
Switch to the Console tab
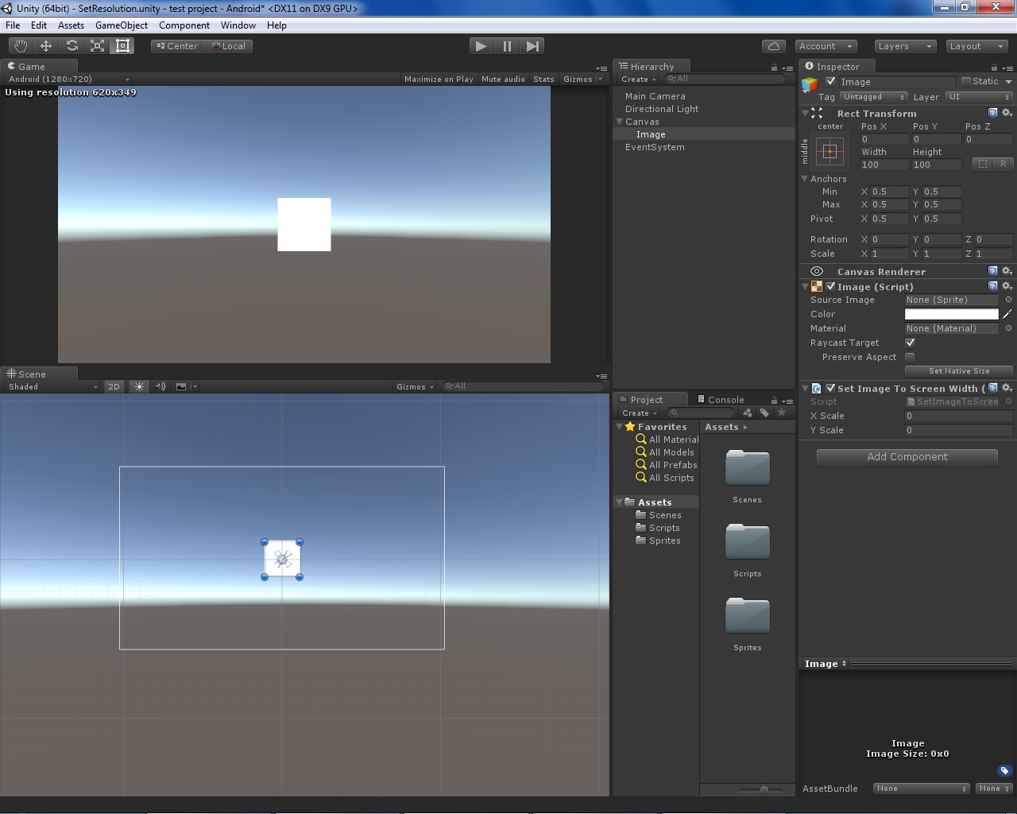(x=720, y=398)
